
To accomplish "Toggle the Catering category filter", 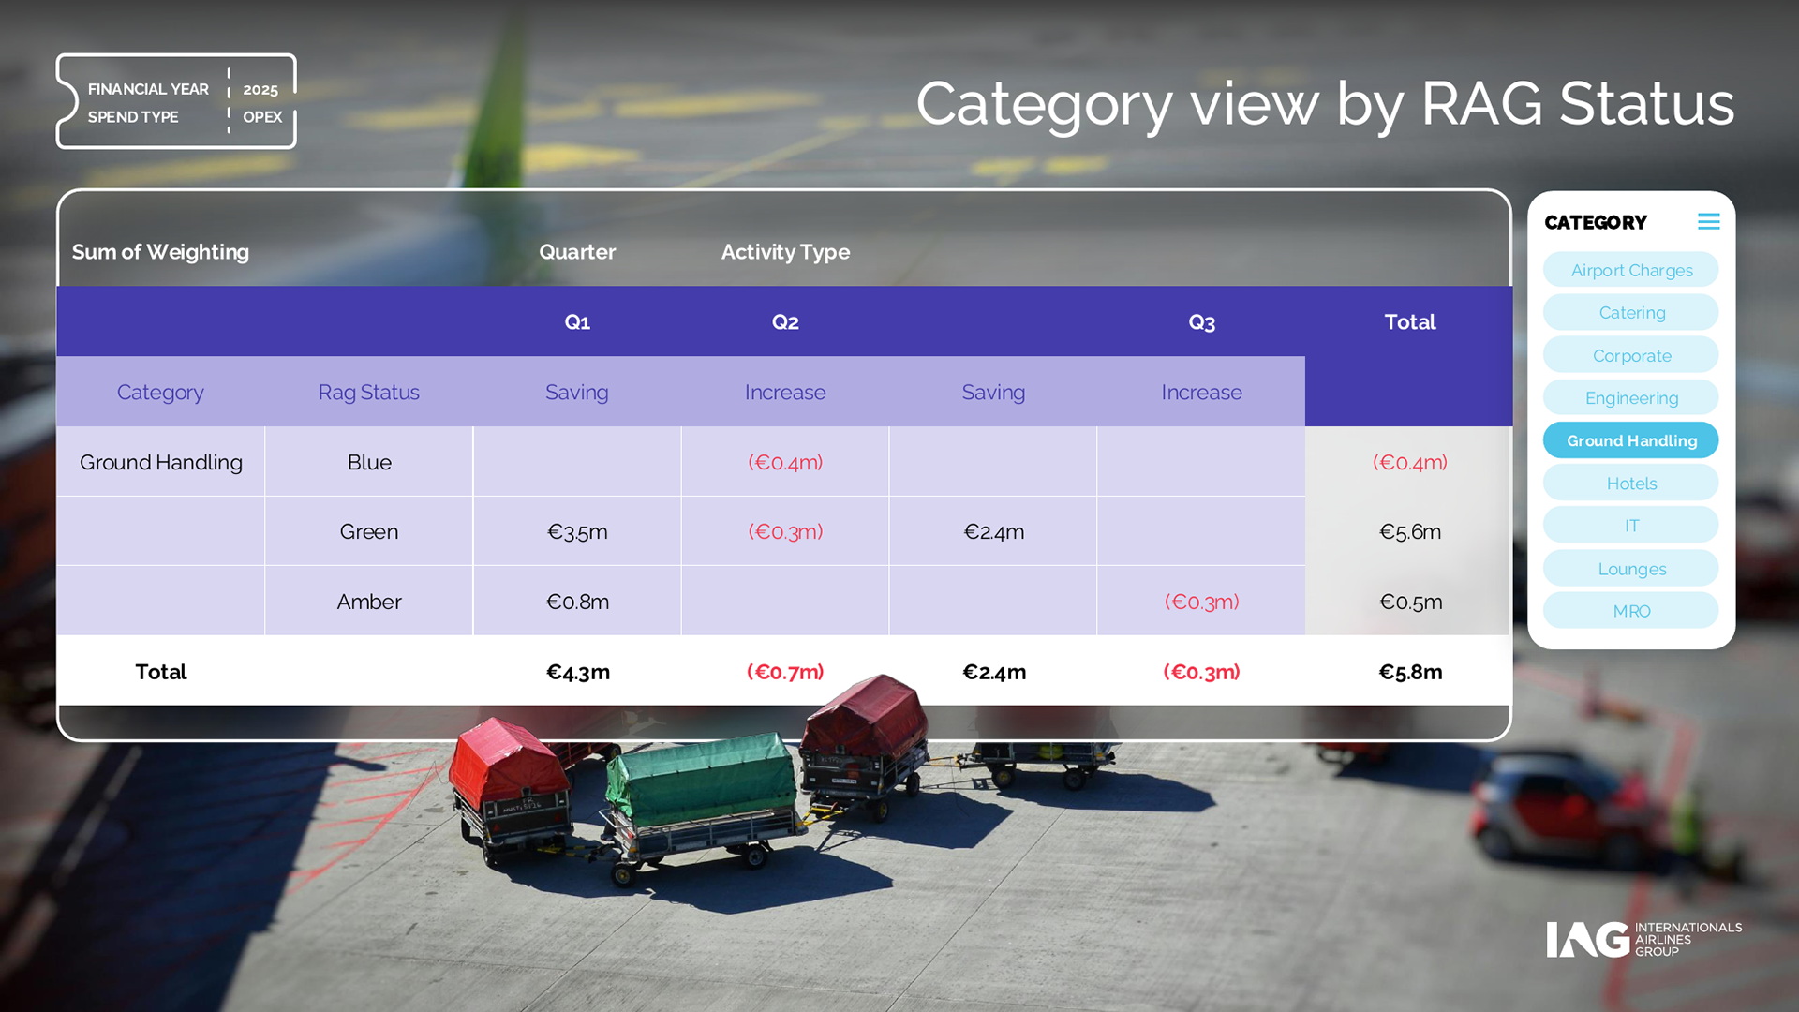I will (1630, 313).
